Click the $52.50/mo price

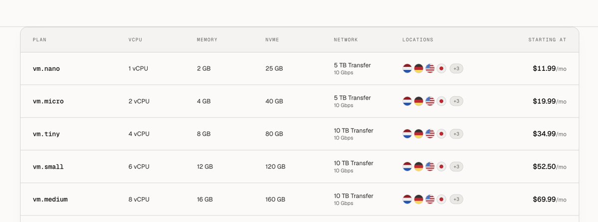550,167
